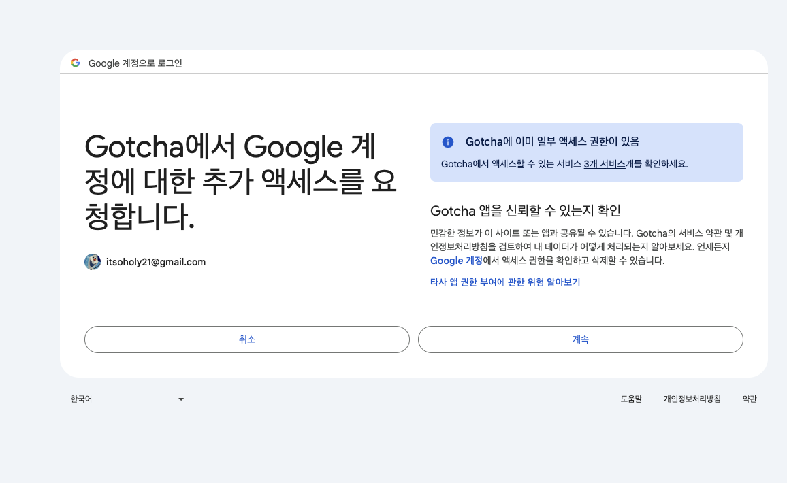The width and height of the screenshot is (787, 483).
Task: Click the itsoholy21@gmail.com email text
Action: click(156, 263)
